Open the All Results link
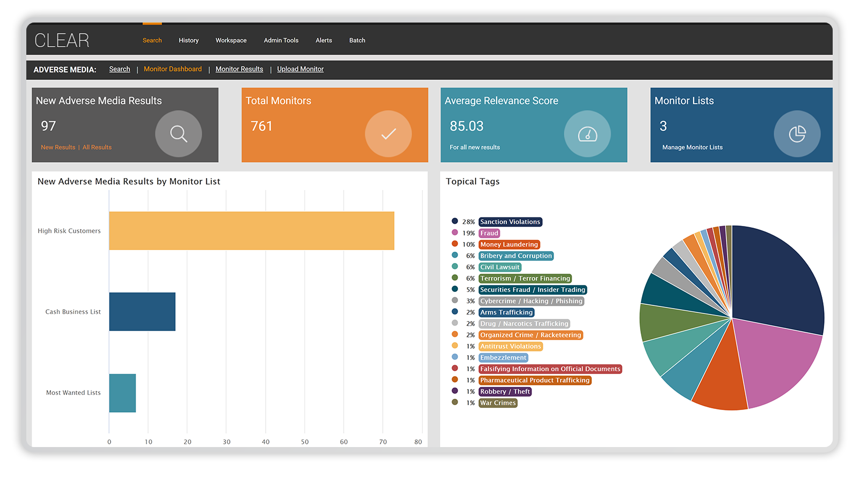The image size is (859, 483). click(x=97, y=147)
